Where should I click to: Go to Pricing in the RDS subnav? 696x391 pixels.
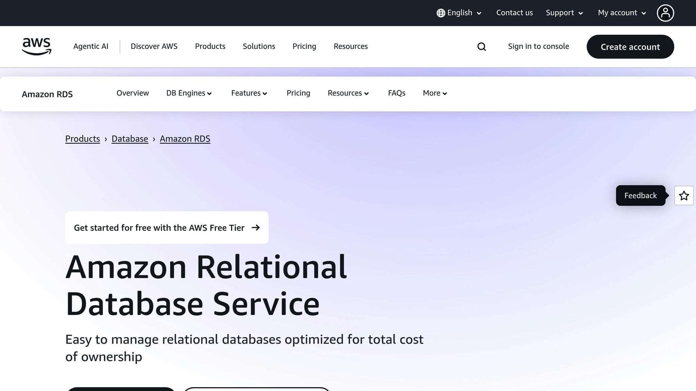(298, 93)
